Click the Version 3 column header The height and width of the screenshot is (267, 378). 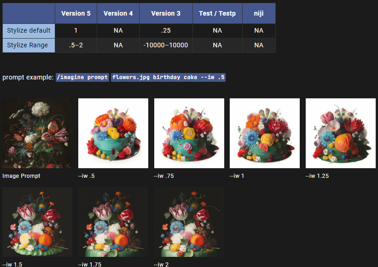(x=166, y=13)
